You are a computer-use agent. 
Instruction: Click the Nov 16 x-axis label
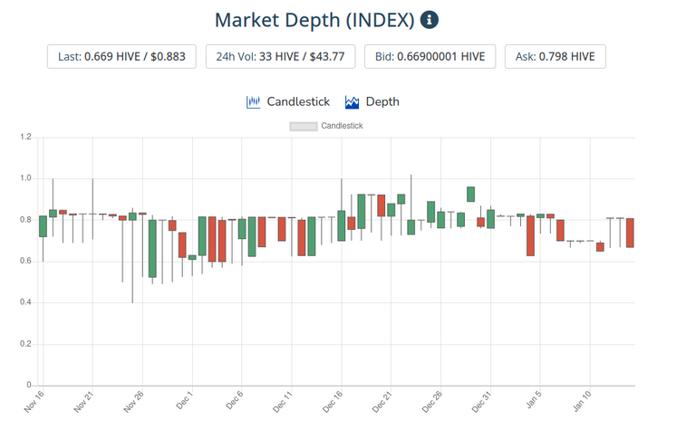(x=34, y=402)
